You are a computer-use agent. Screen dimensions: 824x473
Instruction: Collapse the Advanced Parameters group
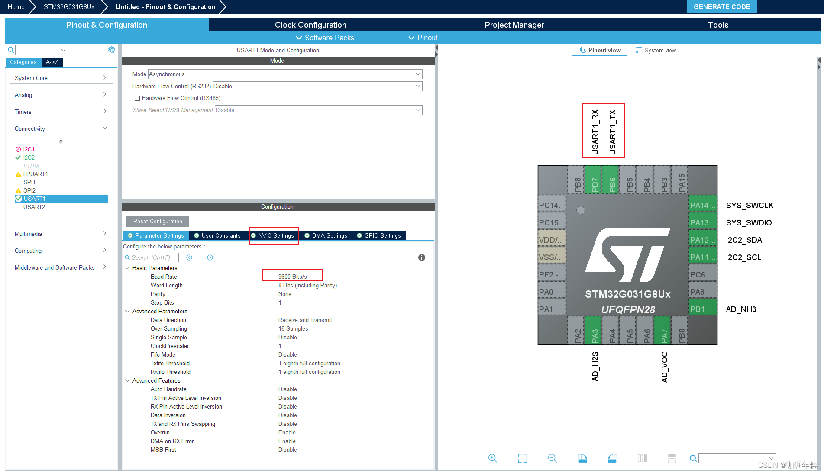(127, 311)
